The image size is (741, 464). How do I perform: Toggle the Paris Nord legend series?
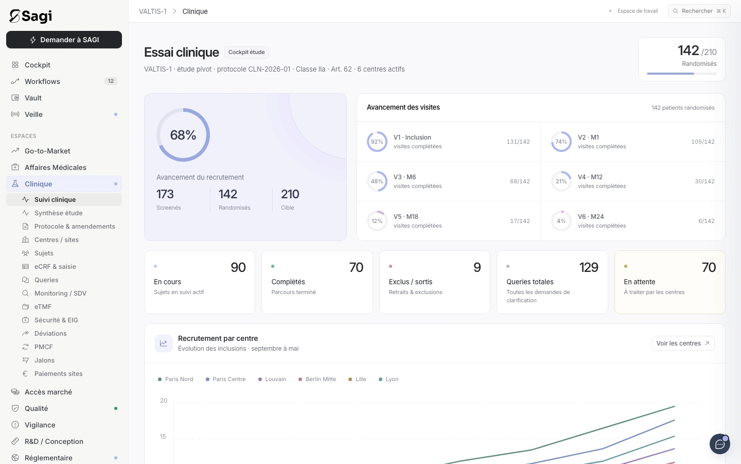tap(175, 379)
